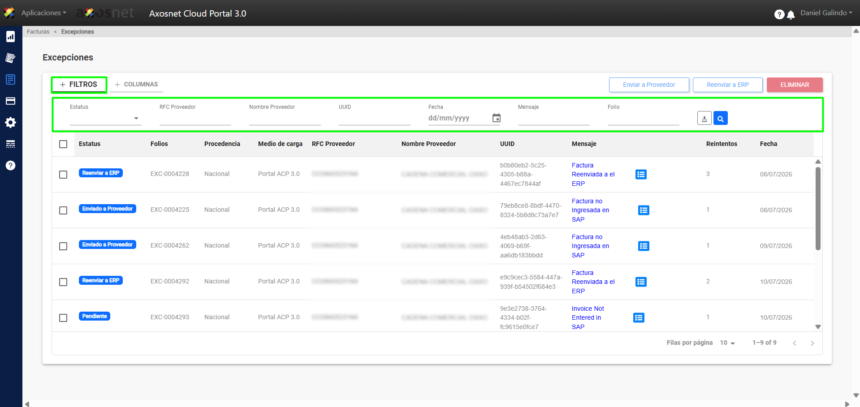Open the message link for EXC-0004228
Viewport: 860px width, 407px height.
593,175
